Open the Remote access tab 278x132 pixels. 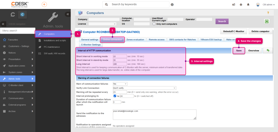(x=157, y=40)
